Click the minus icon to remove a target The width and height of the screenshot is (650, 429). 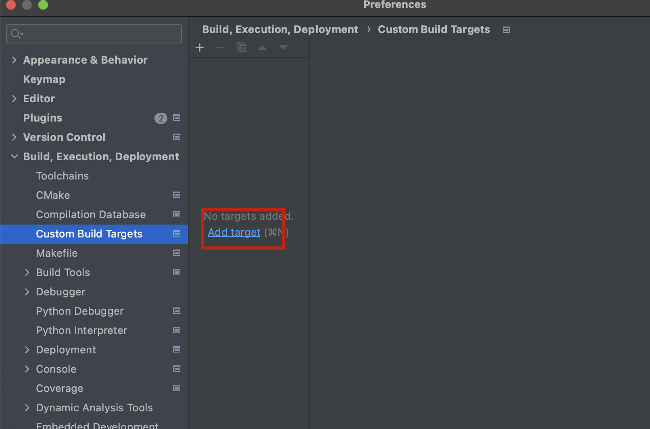[221, 48]
